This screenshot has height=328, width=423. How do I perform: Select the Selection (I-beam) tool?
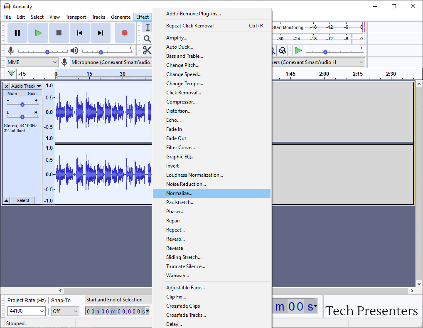[x=147, y=27]
